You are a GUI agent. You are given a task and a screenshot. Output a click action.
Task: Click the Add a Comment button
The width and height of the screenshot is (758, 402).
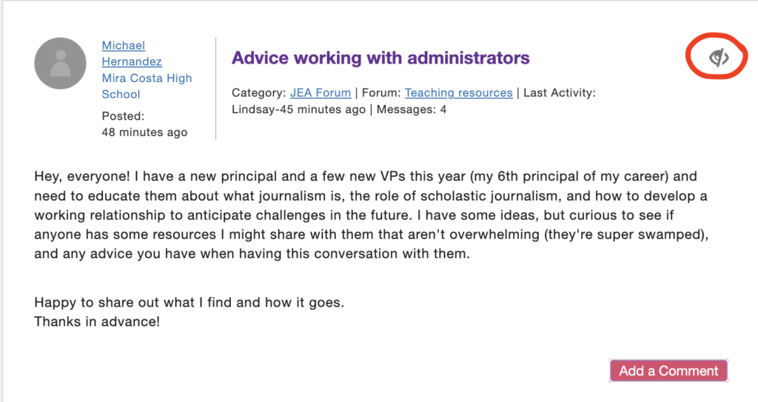(668, 371)
